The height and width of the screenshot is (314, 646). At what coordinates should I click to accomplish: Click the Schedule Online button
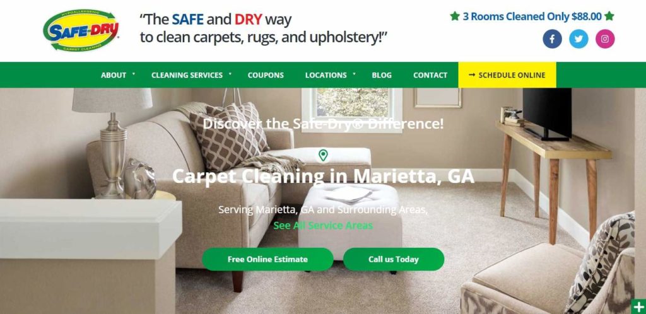click(x=507, y=75)
